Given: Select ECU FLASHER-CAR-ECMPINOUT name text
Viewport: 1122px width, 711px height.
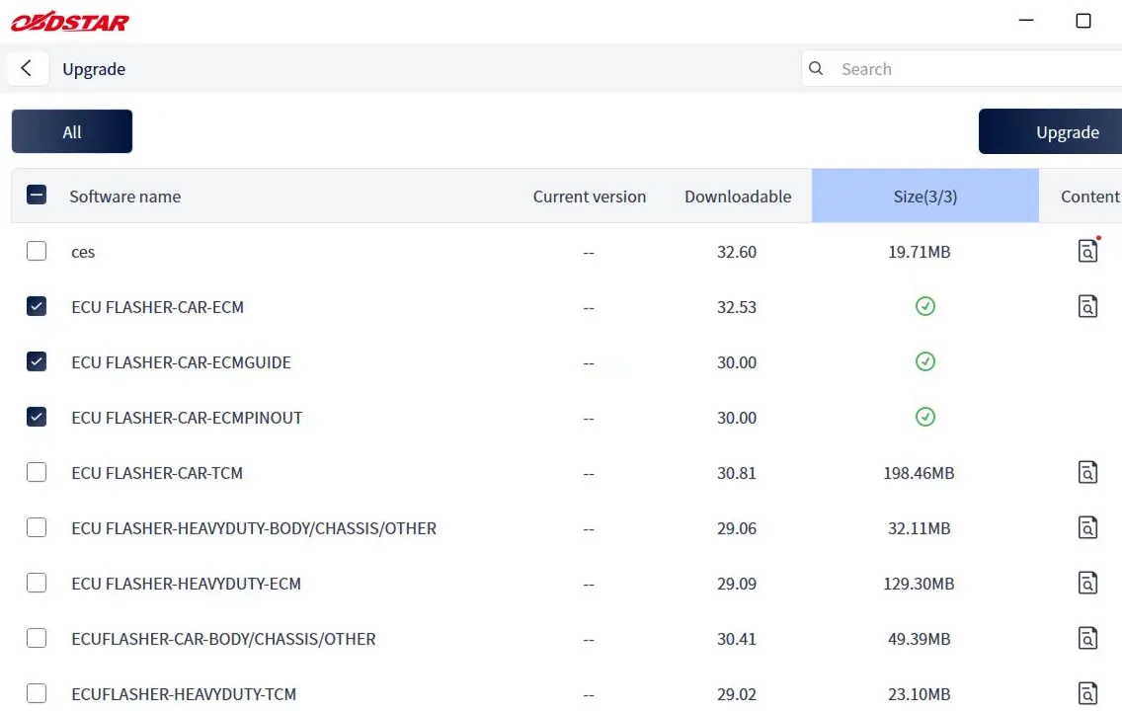Looking at the screenshot, I should pos(187,417).
